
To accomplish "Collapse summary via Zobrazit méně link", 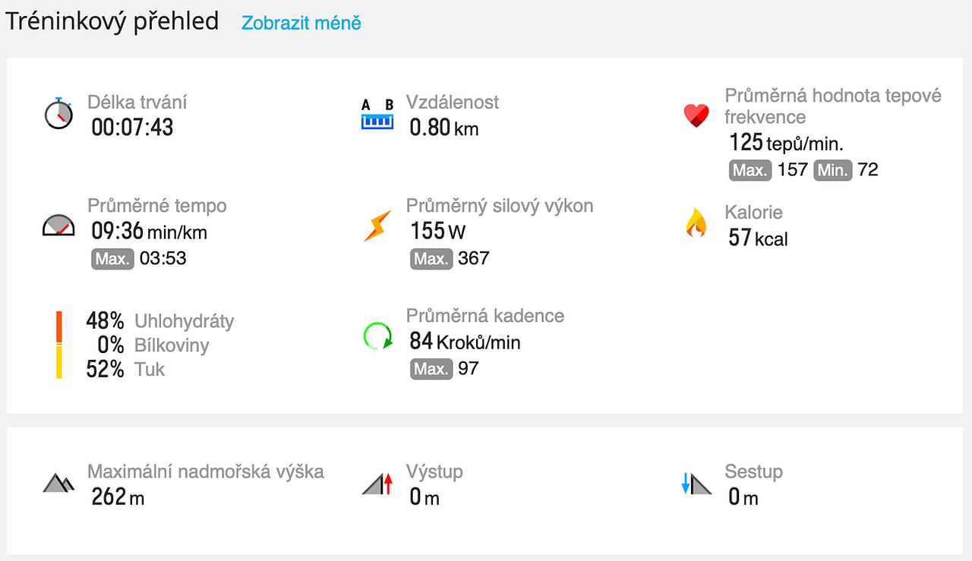I will pyautogui.click(x=301, y=23).
